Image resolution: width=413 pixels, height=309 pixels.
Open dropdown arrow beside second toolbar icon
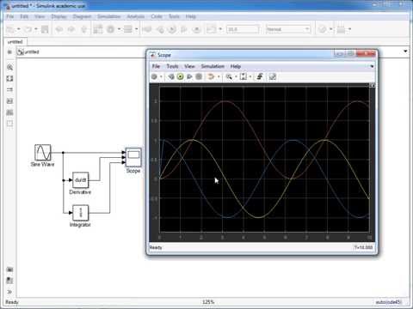pyautogui.click(x=36, y=29)
